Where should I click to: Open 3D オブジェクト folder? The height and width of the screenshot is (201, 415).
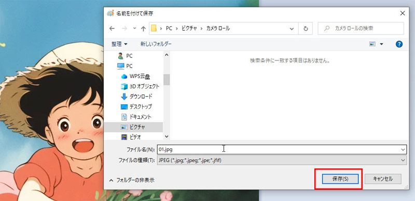tap(140, 86)
